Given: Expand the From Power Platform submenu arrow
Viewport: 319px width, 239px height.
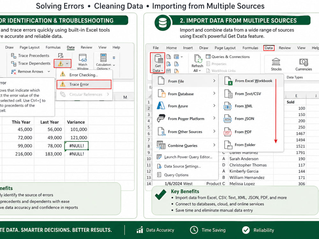Looking at the screenshot, I should [214, 118].
